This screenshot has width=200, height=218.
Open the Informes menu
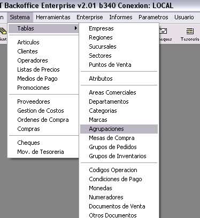pos(121,17)
